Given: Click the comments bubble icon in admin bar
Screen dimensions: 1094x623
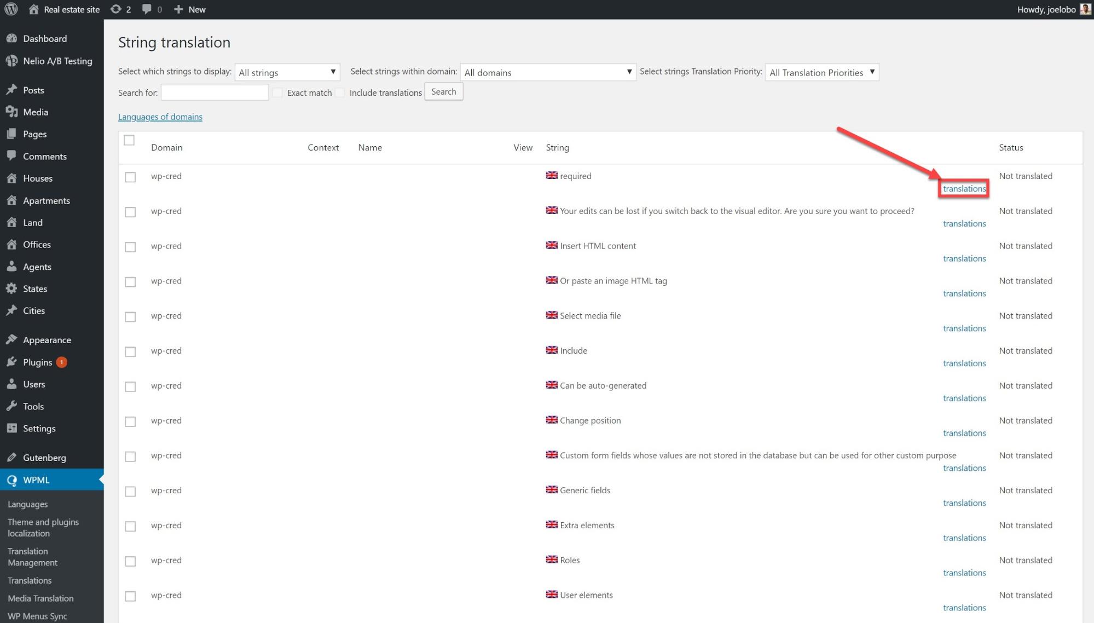Looking at the screenshot, I should (147, 9).
